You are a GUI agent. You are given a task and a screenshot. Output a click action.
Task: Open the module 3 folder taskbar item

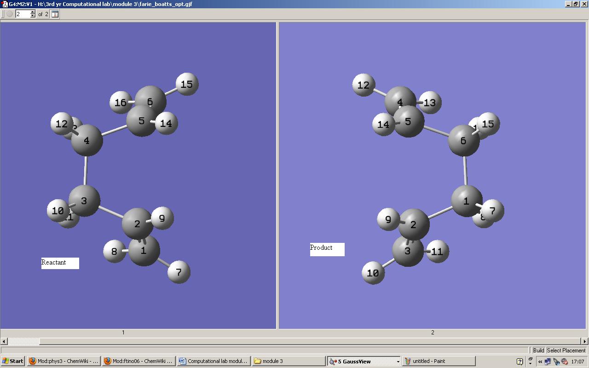(x=288, y=361)
